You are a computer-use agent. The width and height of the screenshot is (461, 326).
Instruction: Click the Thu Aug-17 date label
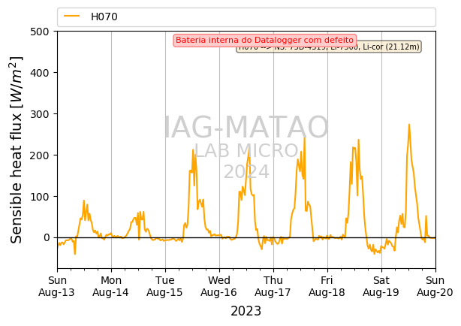[273, 286]
